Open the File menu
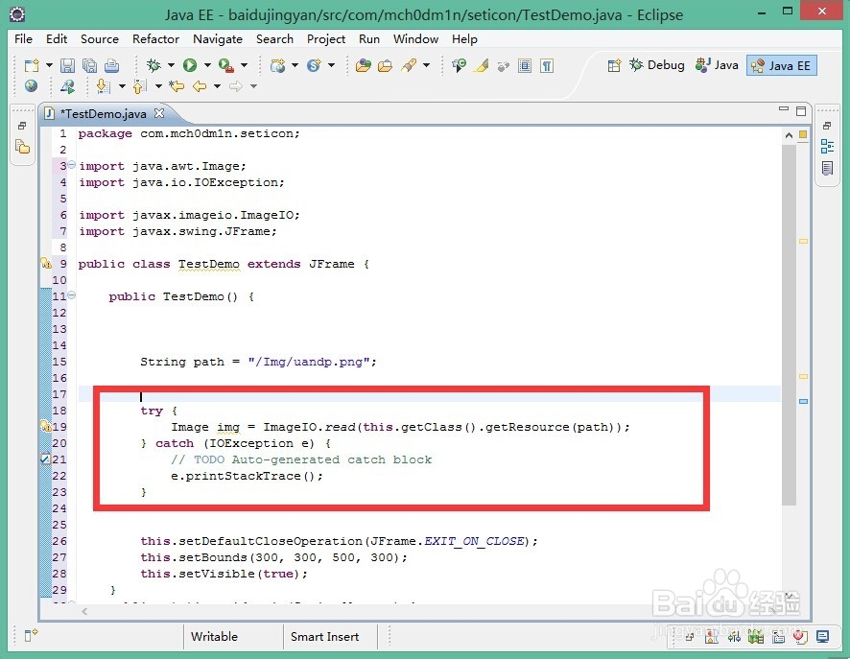Viewport: 850px width, 659px height. pyautogui.click(x=23, y=39)
